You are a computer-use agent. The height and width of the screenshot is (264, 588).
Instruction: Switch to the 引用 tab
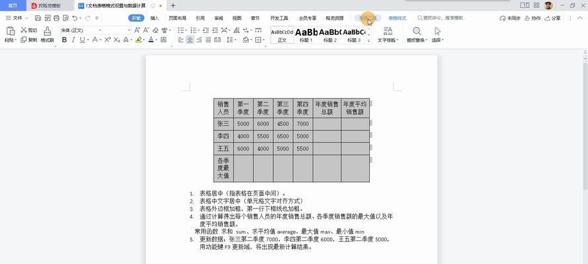[x=200, y=18]
